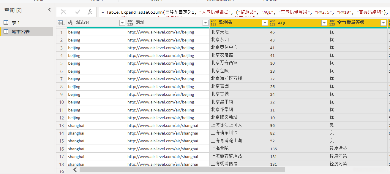Select the AQI value 82
The height and width of the screenshot is (174, 390).
tap(299, 133)
